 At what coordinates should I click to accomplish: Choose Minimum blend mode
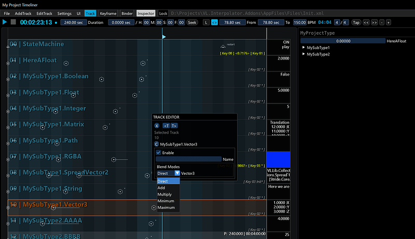(x=168, y=201)
